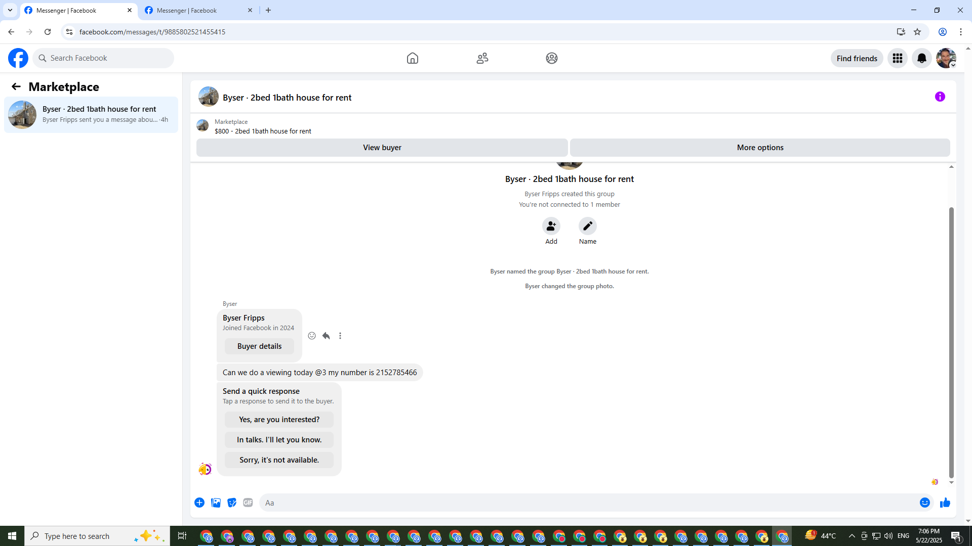Select the Byser 2bed 1bath conversation in sidebar
Image resolution: width=972 pixels, height=546 pixels.
click(x=91, y=115)
